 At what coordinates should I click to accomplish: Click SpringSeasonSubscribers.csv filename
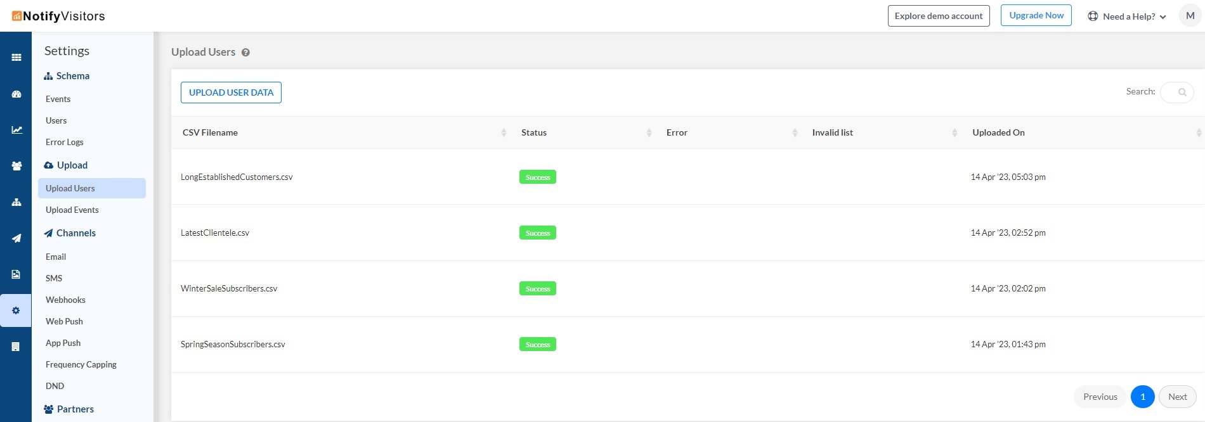233,344
